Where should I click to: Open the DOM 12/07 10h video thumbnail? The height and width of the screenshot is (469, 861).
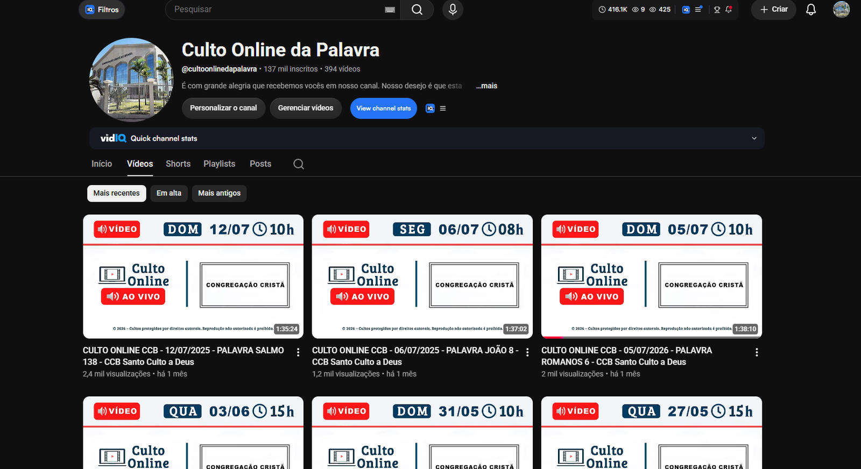pos(193,276)
